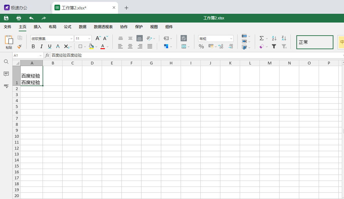Expand the borders dropdown arrow
Viewport: 344px width, 199px height.
point(85,47)
